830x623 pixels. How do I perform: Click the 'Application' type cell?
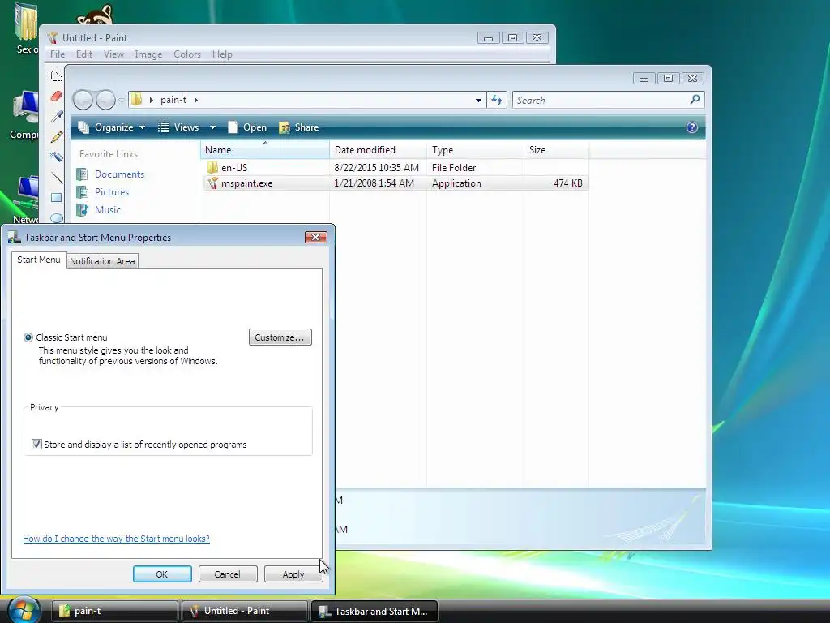click(x=456, y=183)
